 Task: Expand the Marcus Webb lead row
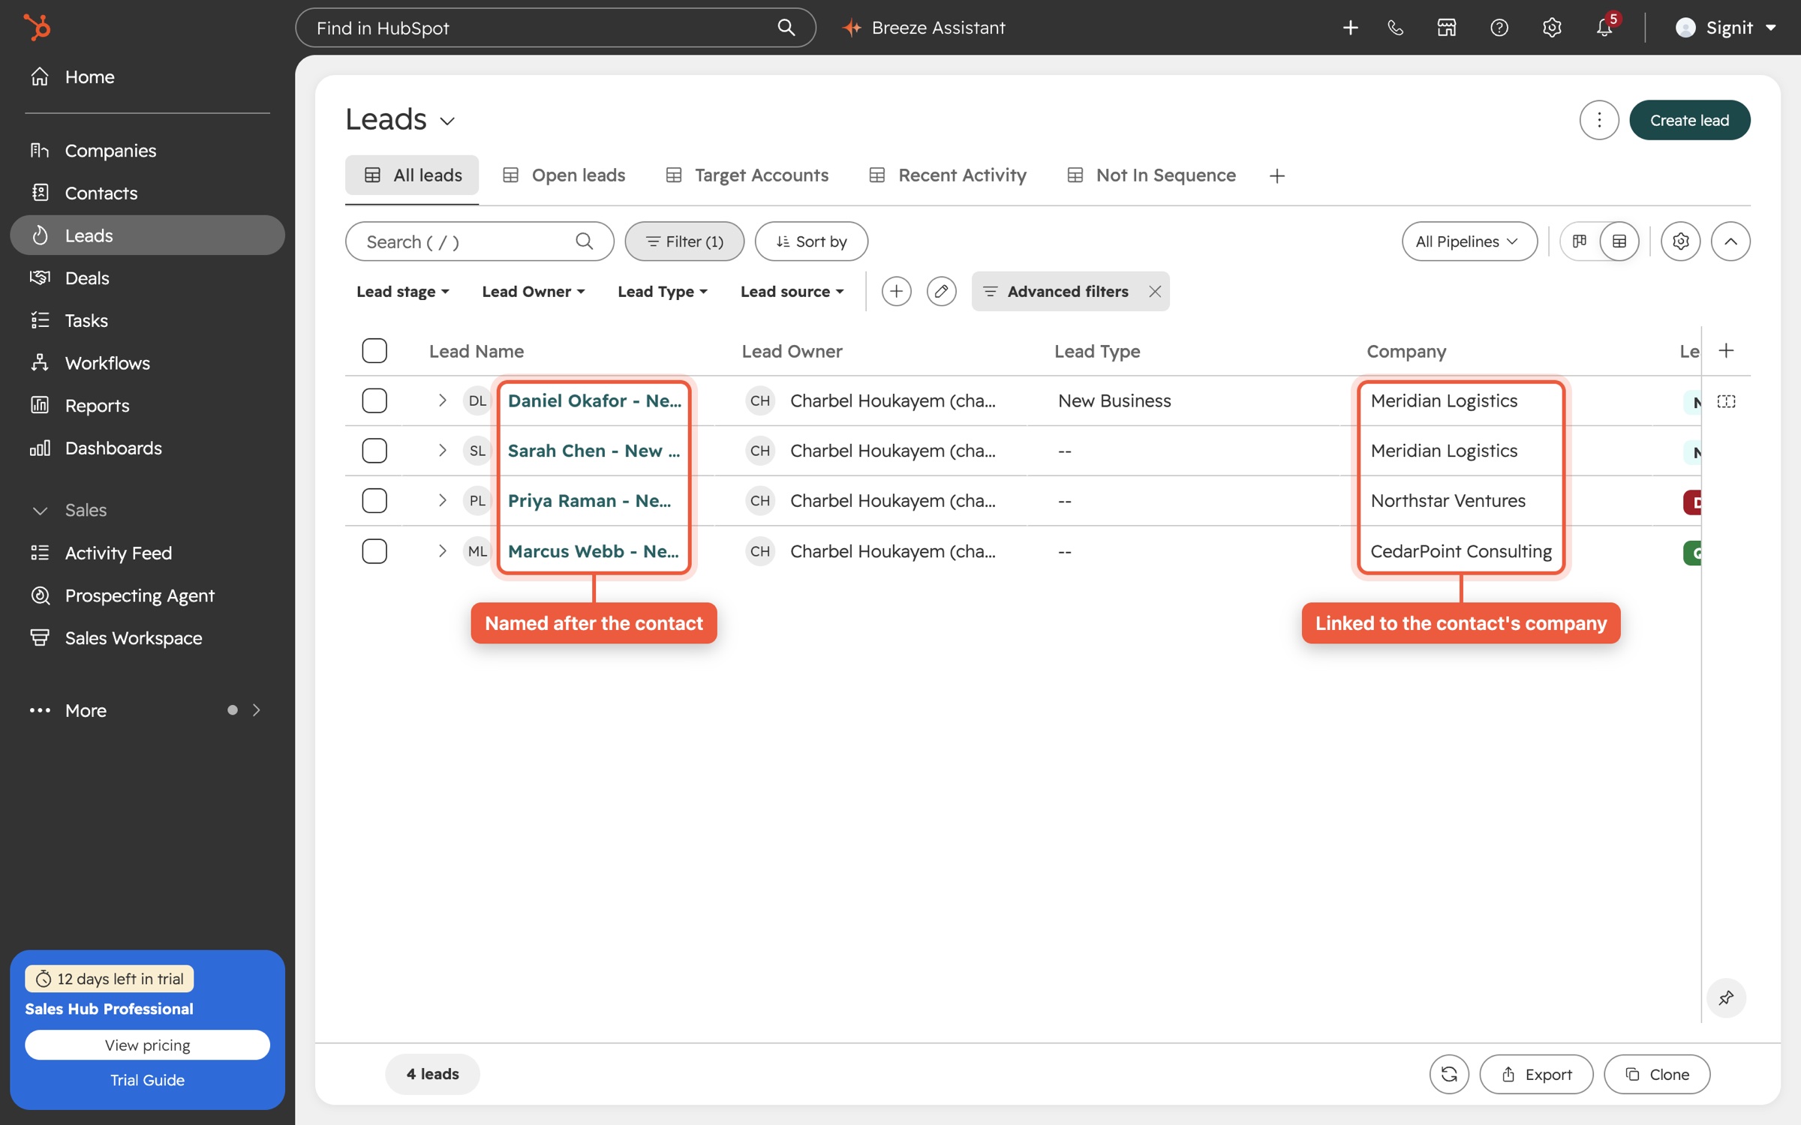(443, 551)
